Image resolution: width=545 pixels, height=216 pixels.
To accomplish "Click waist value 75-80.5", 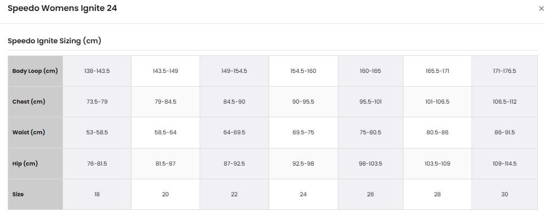I will click(371, 133).
